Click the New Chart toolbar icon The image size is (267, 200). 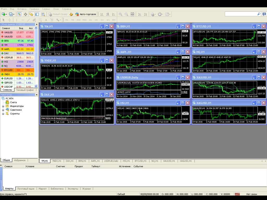pos(4,14)
